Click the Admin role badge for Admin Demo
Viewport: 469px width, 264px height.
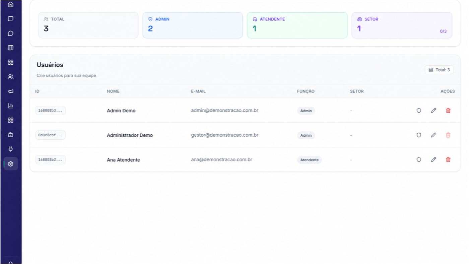306,111
